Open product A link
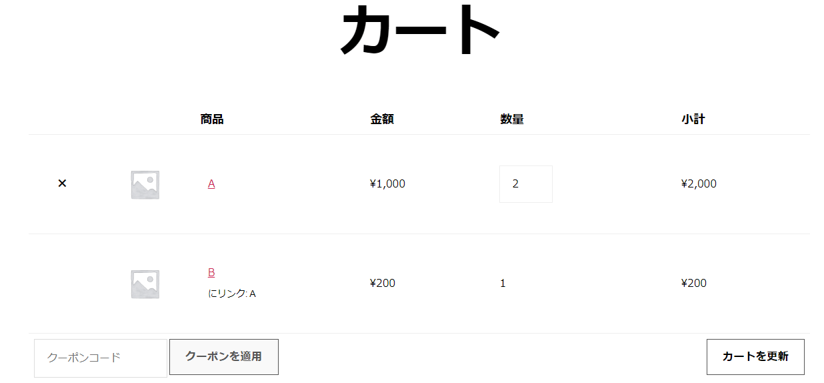 point(211,183)
